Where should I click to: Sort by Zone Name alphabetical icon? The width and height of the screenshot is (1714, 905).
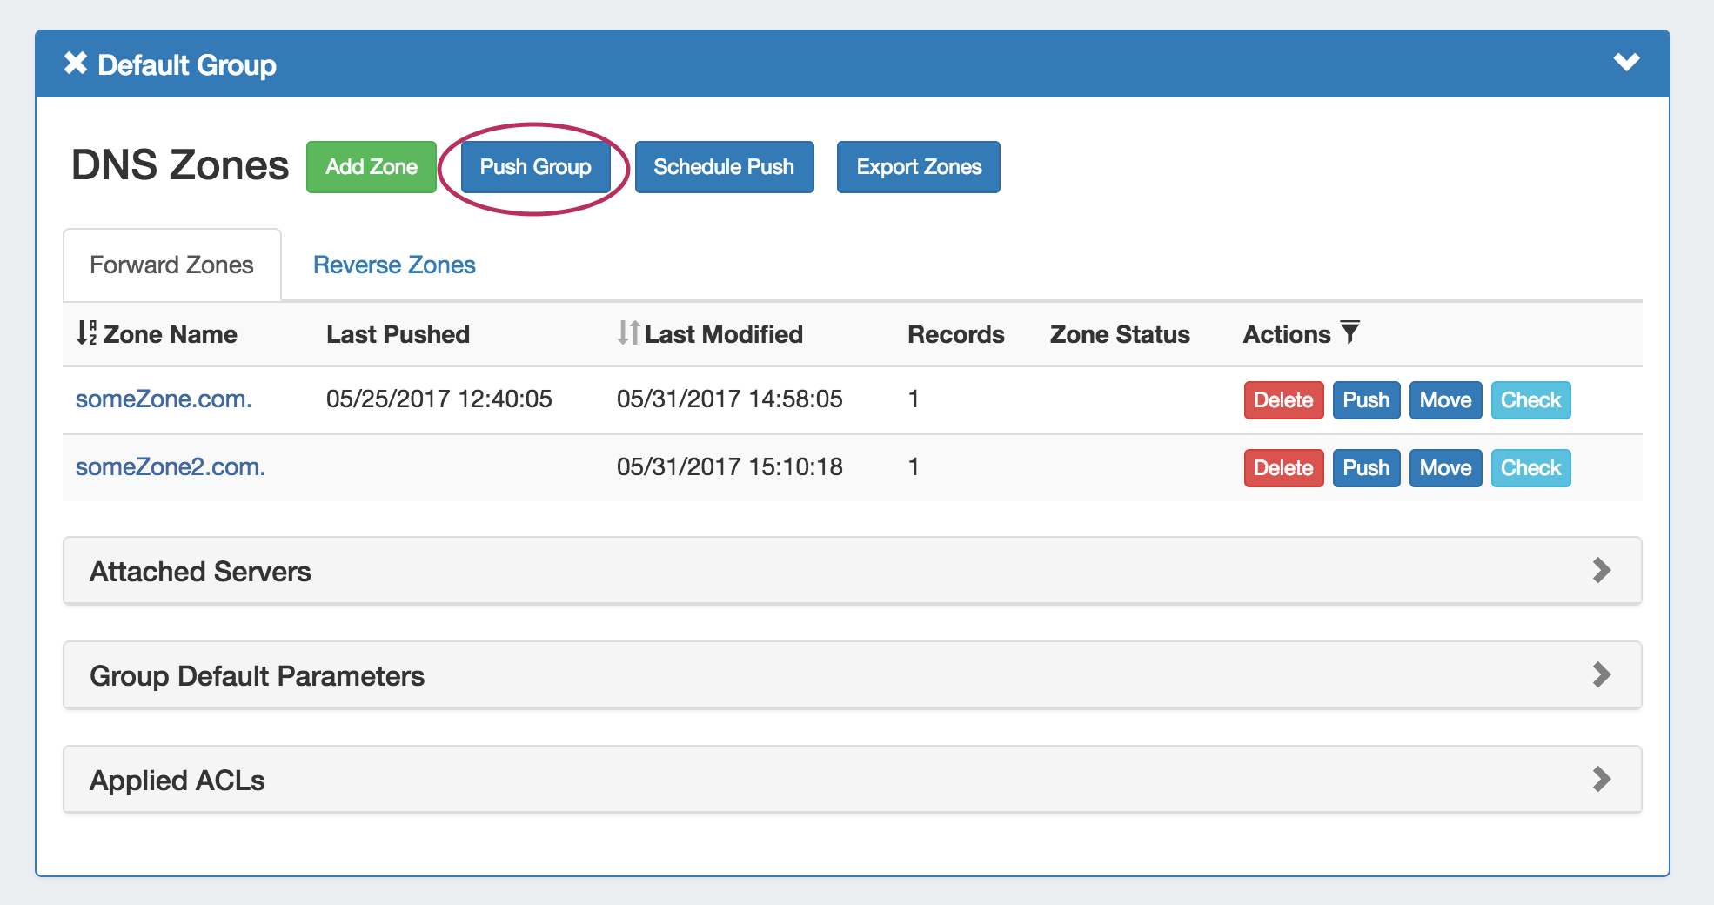[86, 333]
